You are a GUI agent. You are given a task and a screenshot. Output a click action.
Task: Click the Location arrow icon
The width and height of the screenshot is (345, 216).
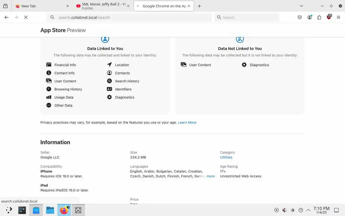tap(109, 65)
